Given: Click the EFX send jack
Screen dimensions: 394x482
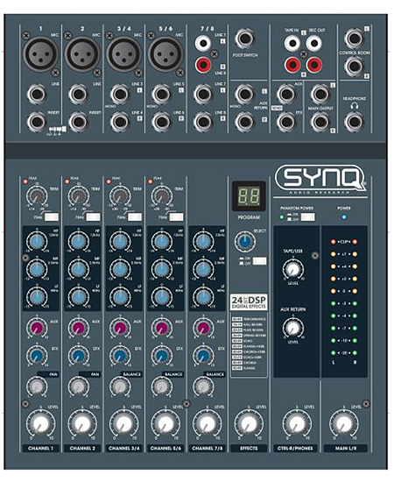Looking at the screenshot, I should pos(286,122).
